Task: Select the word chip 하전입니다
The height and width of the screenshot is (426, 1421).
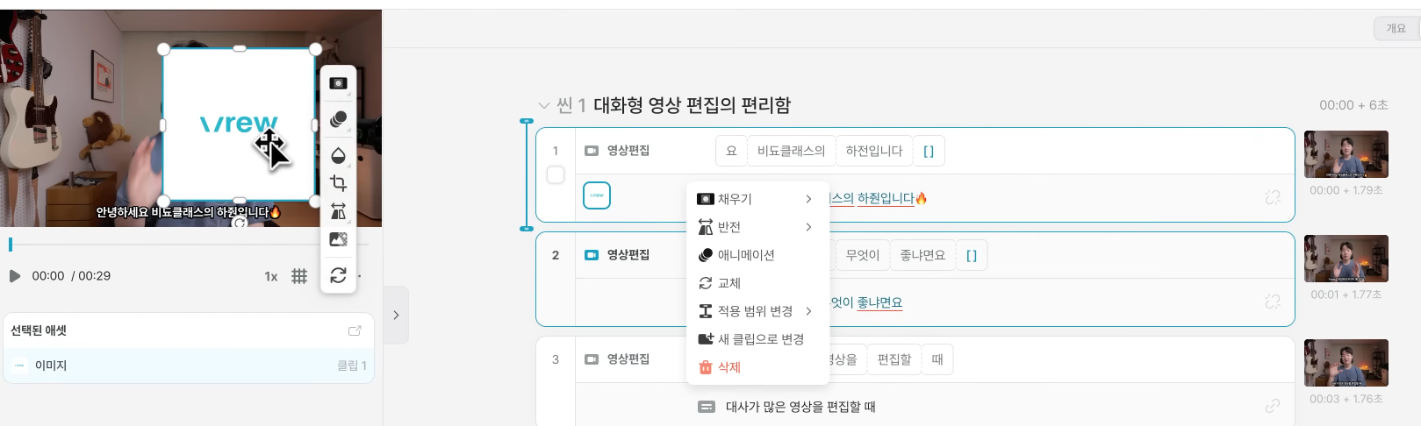Action: pos(874,151)
